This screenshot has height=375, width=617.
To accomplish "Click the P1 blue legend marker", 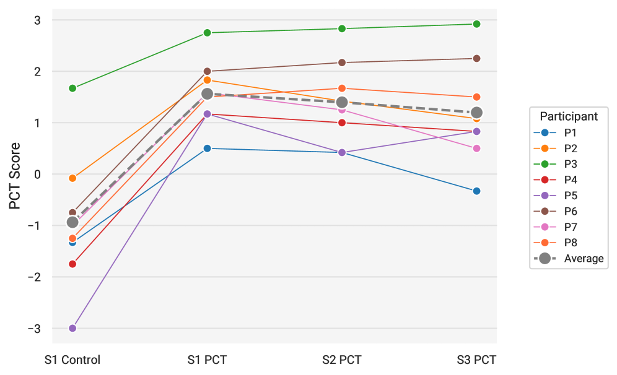I will click(545, 132).
